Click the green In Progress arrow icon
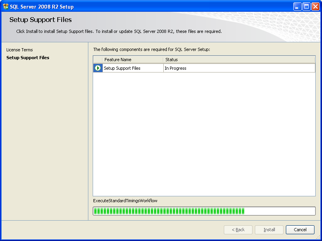 (98, 68)
